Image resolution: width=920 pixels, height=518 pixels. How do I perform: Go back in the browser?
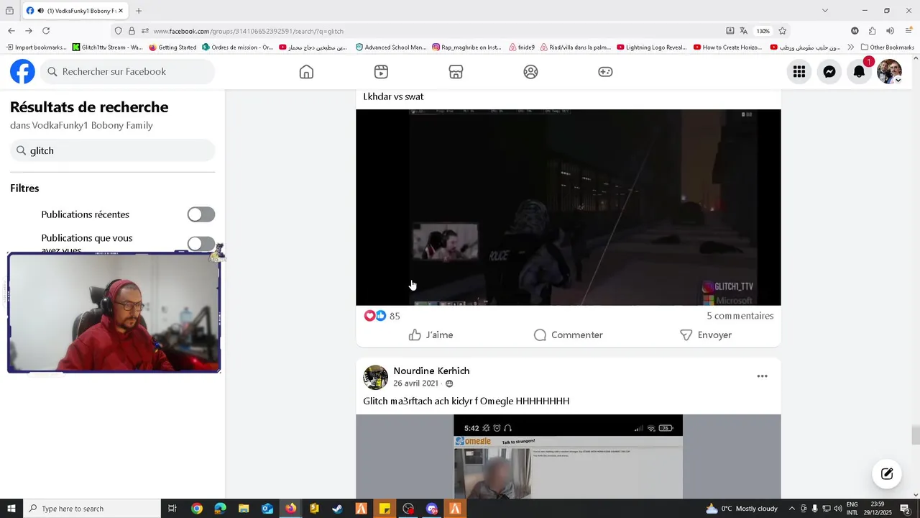(11, 31)
